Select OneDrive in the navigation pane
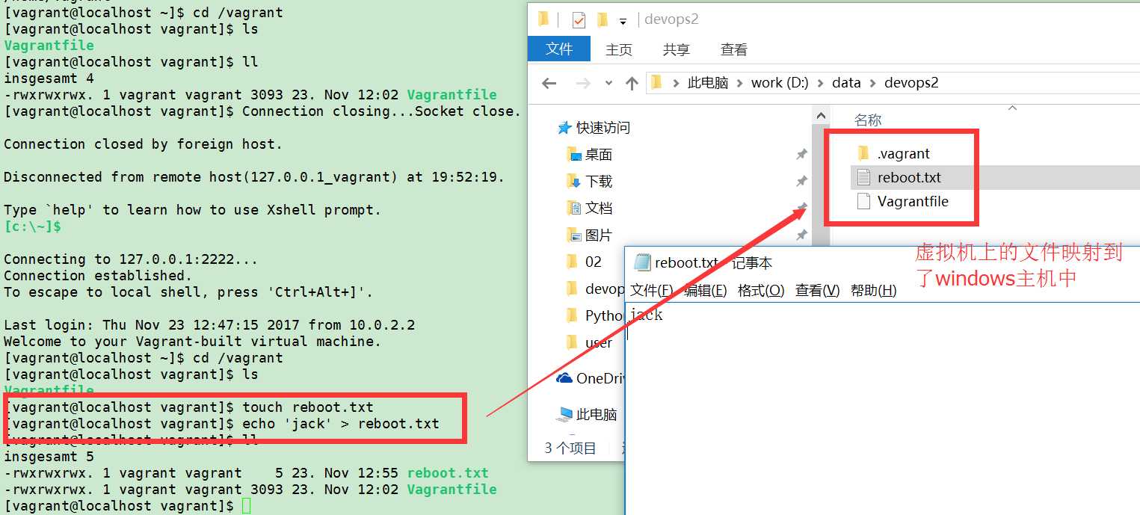This screenshot has width=1140, height=515. tap(600, 379)
